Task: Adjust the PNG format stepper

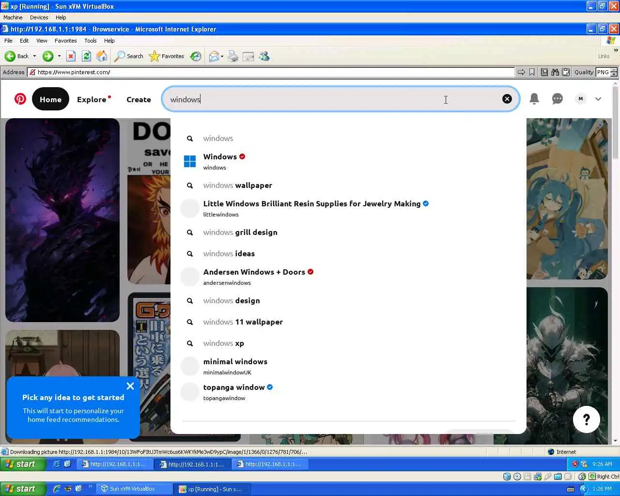Action: 614,72
